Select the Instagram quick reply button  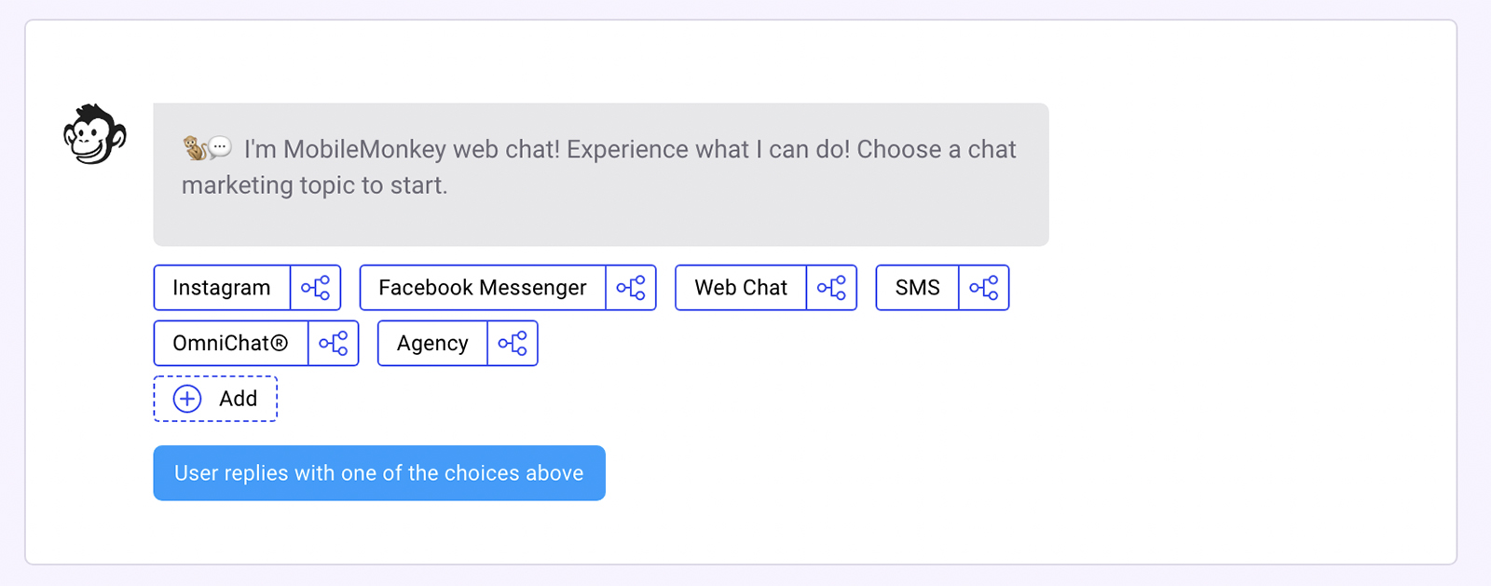222,288
